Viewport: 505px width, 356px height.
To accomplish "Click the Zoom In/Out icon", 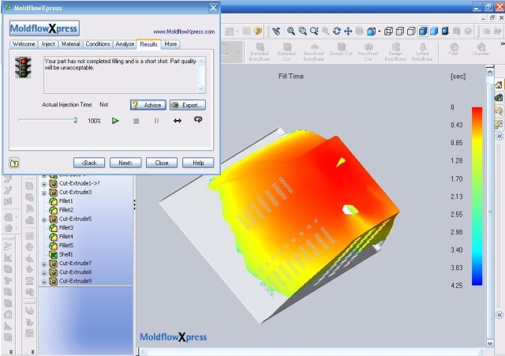I will 314,31.
